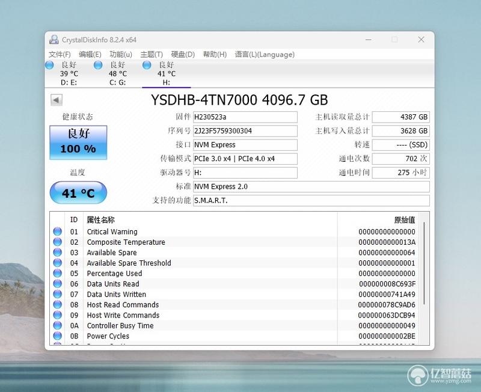Click the SMART list vertical scrollbar
Screen dimensions: 481x392
click(424, 263)
